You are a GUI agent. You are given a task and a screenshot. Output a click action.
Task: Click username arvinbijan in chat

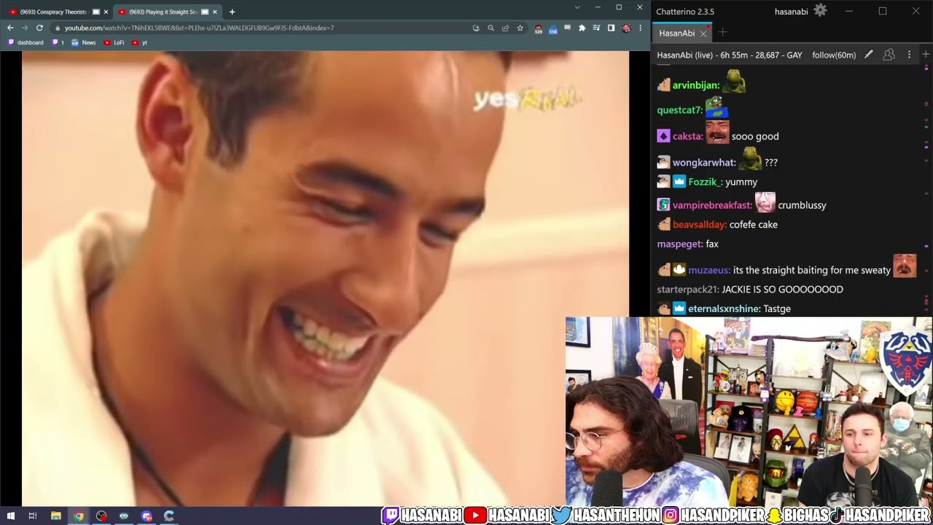click(696, 85)
